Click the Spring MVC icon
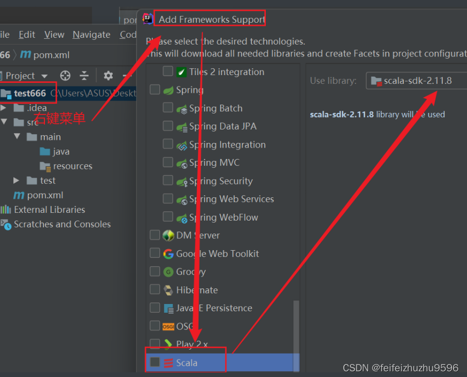The image size is (467, 377). coord(182,164)
